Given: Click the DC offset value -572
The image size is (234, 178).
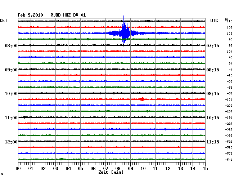Looking at the screenshot, I should (229, 153).
